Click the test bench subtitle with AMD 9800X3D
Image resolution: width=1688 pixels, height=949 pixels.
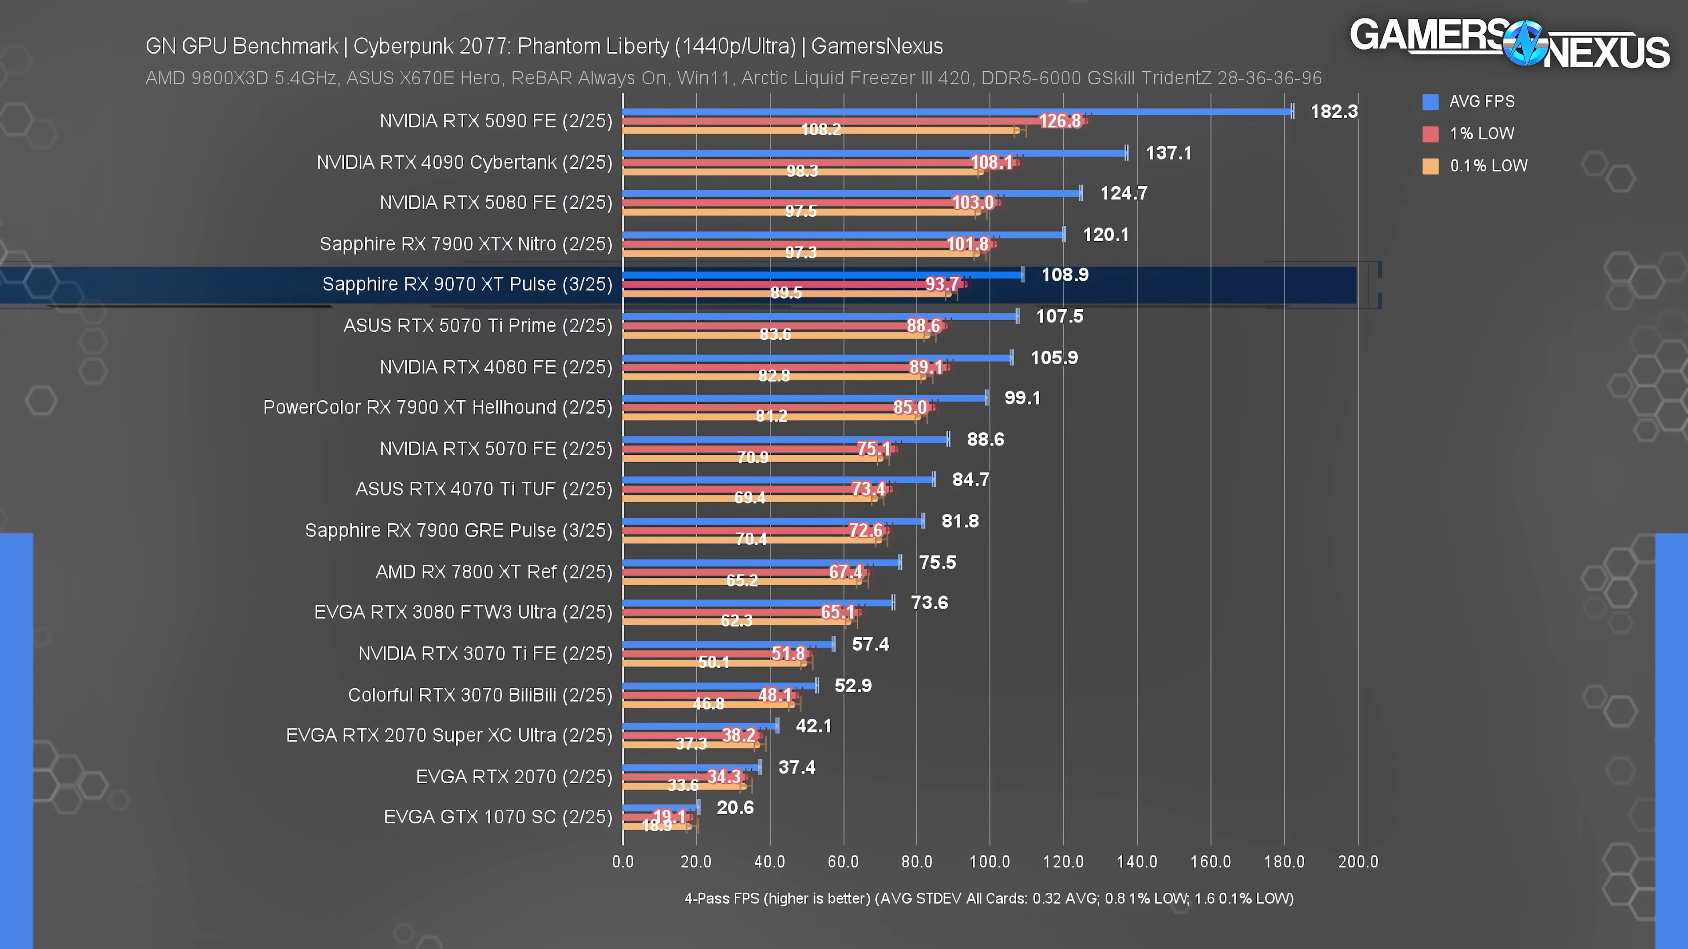[733, 78]
